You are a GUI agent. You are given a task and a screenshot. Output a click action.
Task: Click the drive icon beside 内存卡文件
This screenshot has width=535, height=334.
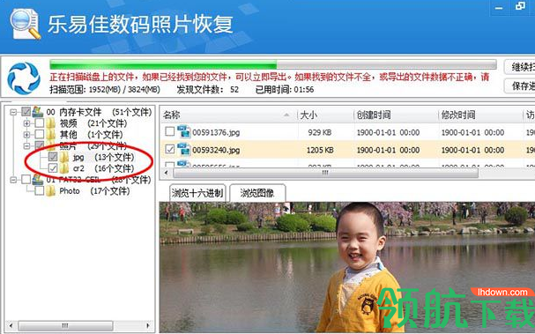(38, 112)
